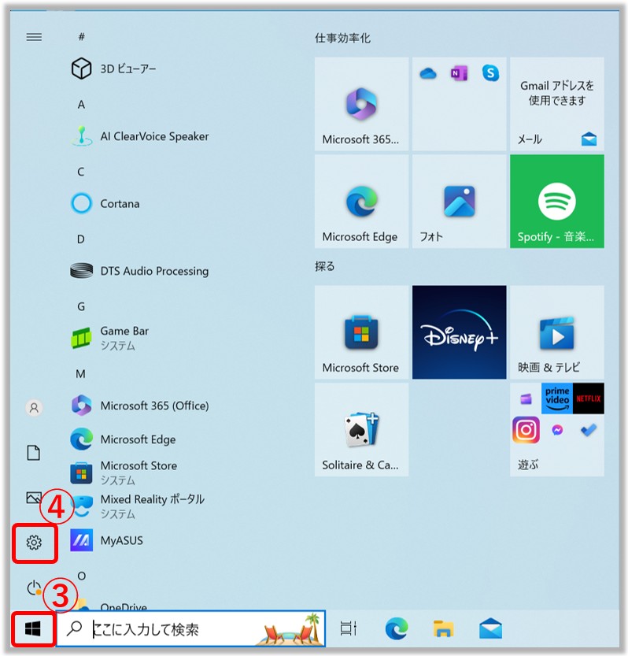Open the MyASUS app
The image size is (628, 656).
click(x=107, y=540)
